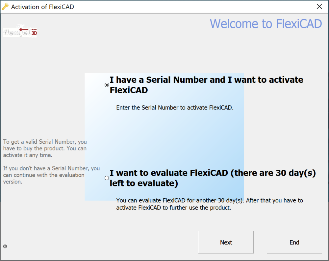Click the sidebar note about the evaluation version

pyautogui.click(x=51, y=175)
